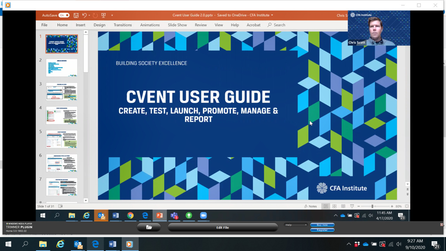Click the green arrow app icon in recorded taskbar
The image size is (446, 251).
[x=189, y=215]
